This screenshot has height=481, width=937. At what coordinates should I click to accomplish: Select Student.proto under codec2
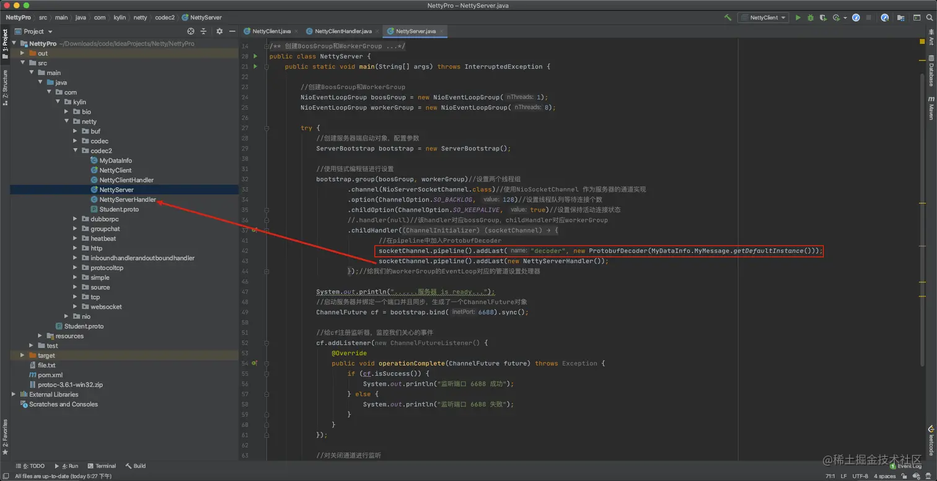click(x=118, y=209)
